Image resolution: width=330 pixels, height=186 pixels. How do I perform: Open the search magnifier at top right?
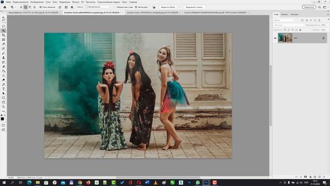point(320,7)
